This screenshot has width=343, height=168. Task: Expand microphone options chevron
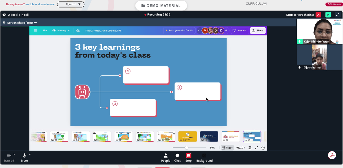pos(30,154)
